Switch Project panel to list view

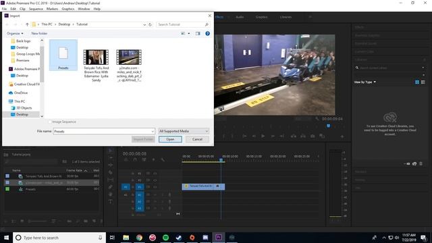13,221
